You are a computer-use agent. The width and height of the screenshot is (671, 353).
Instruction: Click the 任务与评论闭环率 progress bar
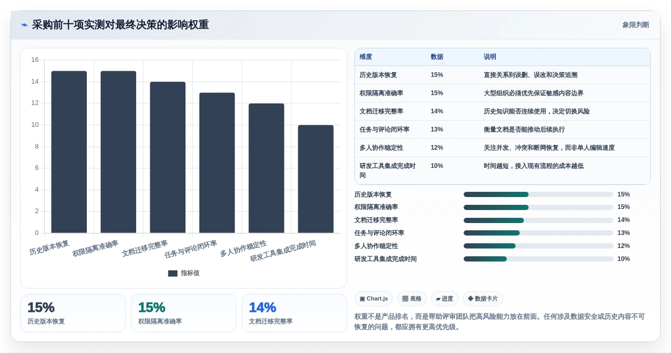pos(538,233)
